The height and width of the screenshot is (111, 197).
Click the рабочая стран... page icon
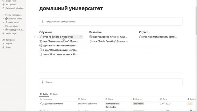point(6,18)
